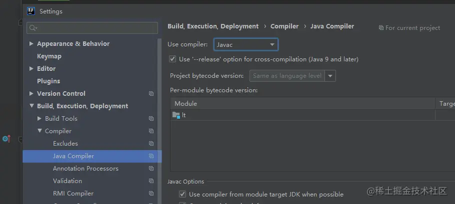Toggle 'Use compiler from module target JDK' checkbox

pos(182,194)
